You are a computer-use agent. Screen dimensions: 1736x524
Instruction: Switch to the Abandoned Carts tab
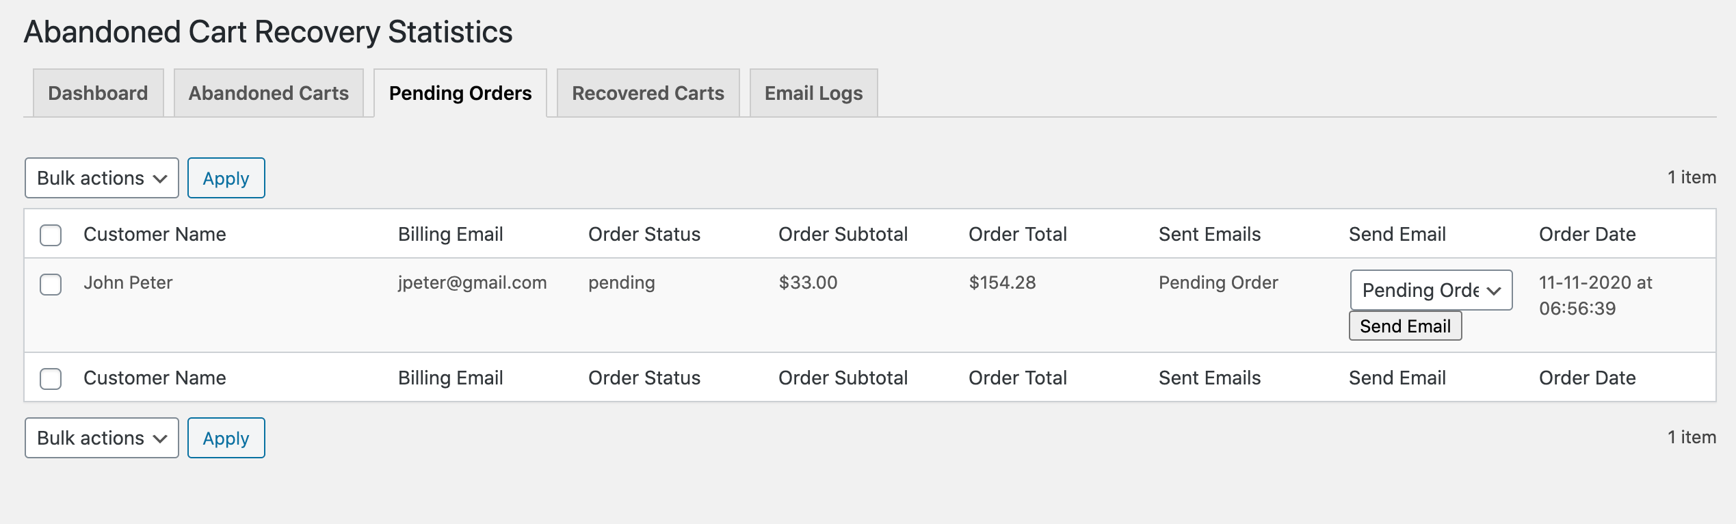[x=268, y=93]
